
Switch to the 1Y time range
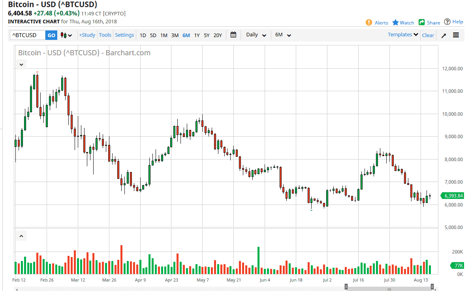coord(197,35)
